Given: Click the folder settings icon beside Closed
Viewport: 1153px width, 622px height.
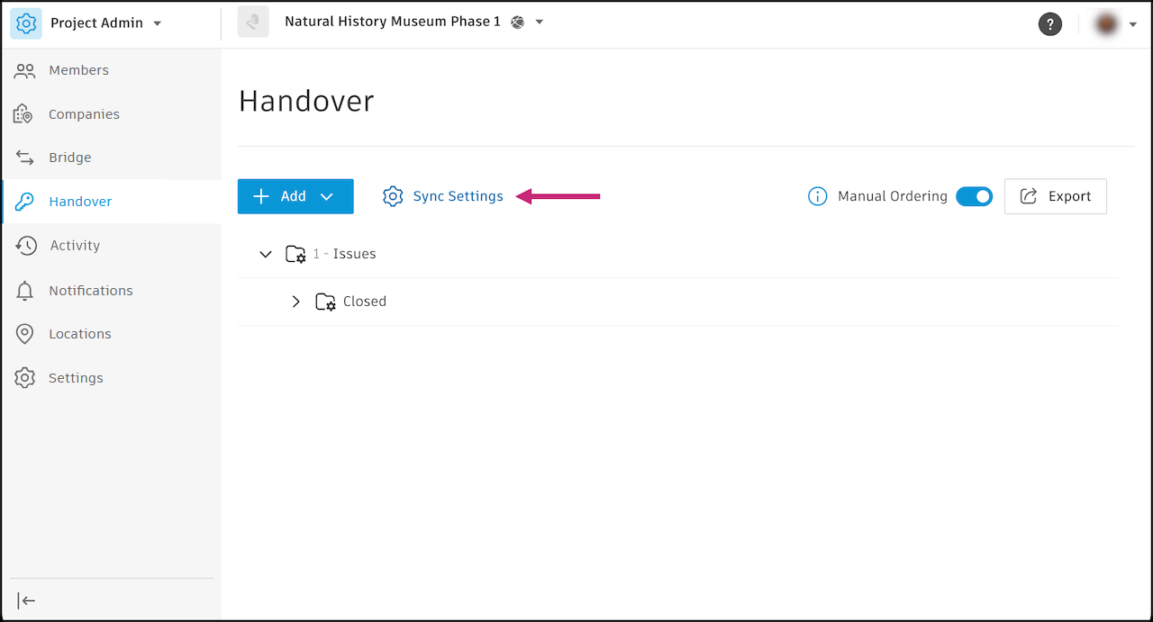Looking at the screenshot, I should point(325,301).
